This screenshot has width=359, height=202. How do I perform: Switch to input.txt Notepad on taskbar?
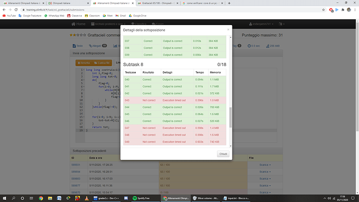(236, 198)
